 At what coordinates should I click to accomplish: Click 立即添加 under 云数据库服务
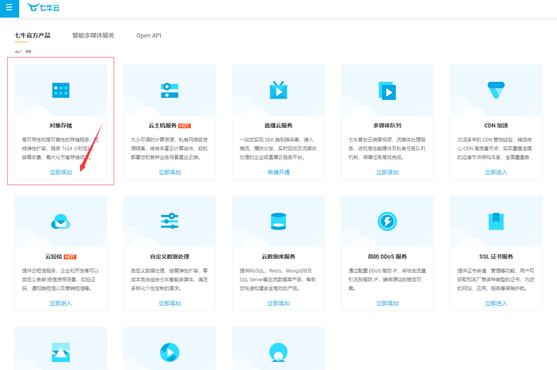tap(278, 303)
